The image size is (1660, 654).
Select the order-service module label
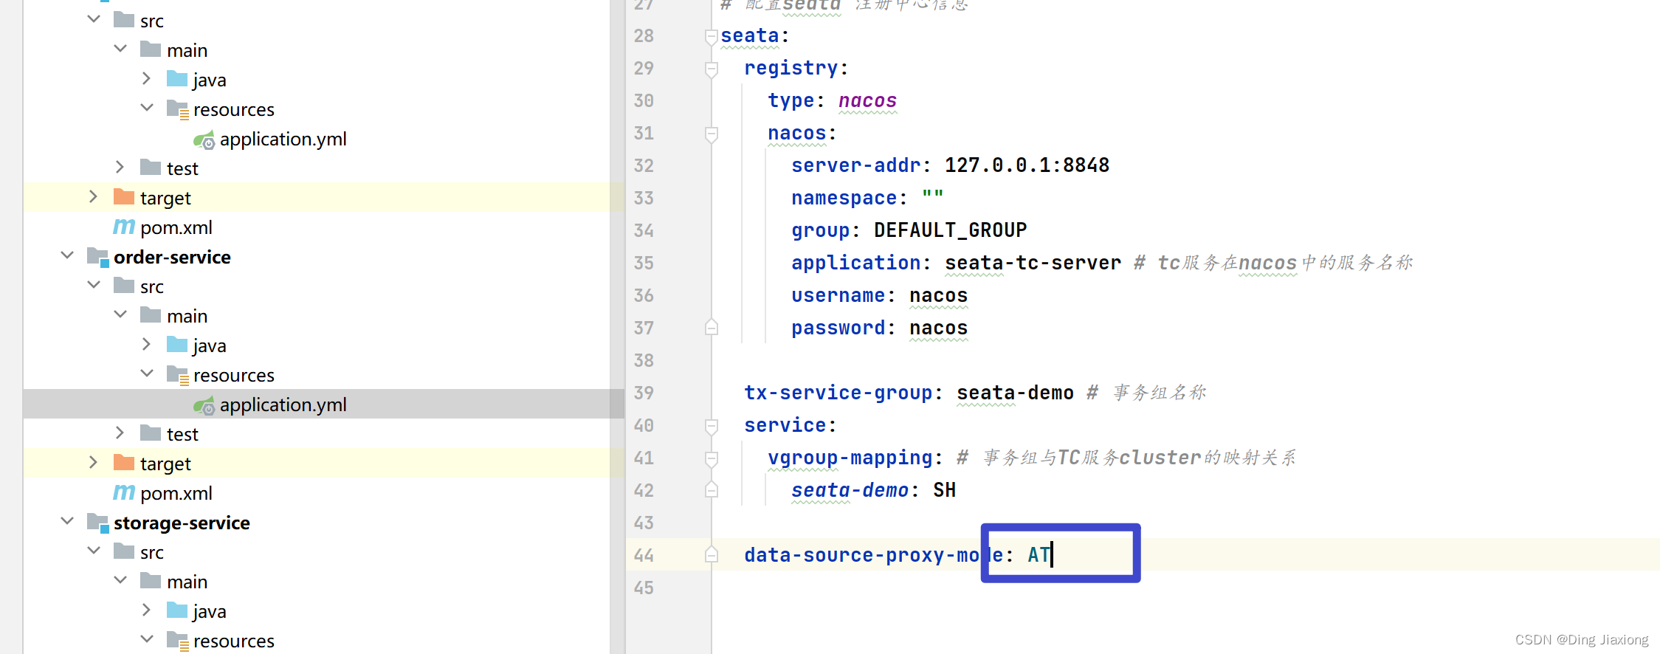point(172,257)
